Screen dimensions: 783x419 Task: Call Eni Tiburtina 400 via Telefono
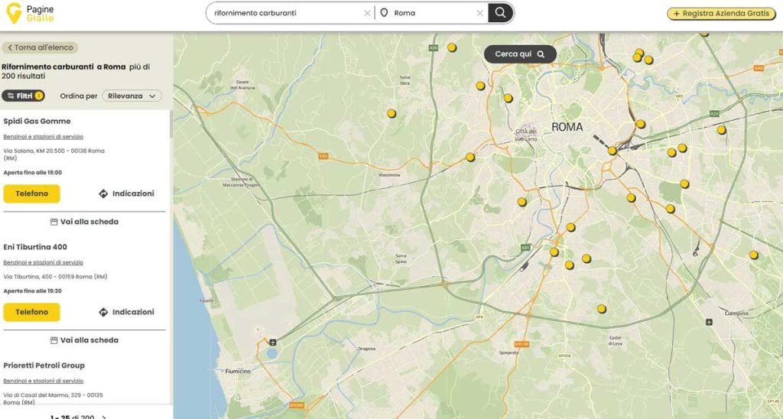(31, 312)
